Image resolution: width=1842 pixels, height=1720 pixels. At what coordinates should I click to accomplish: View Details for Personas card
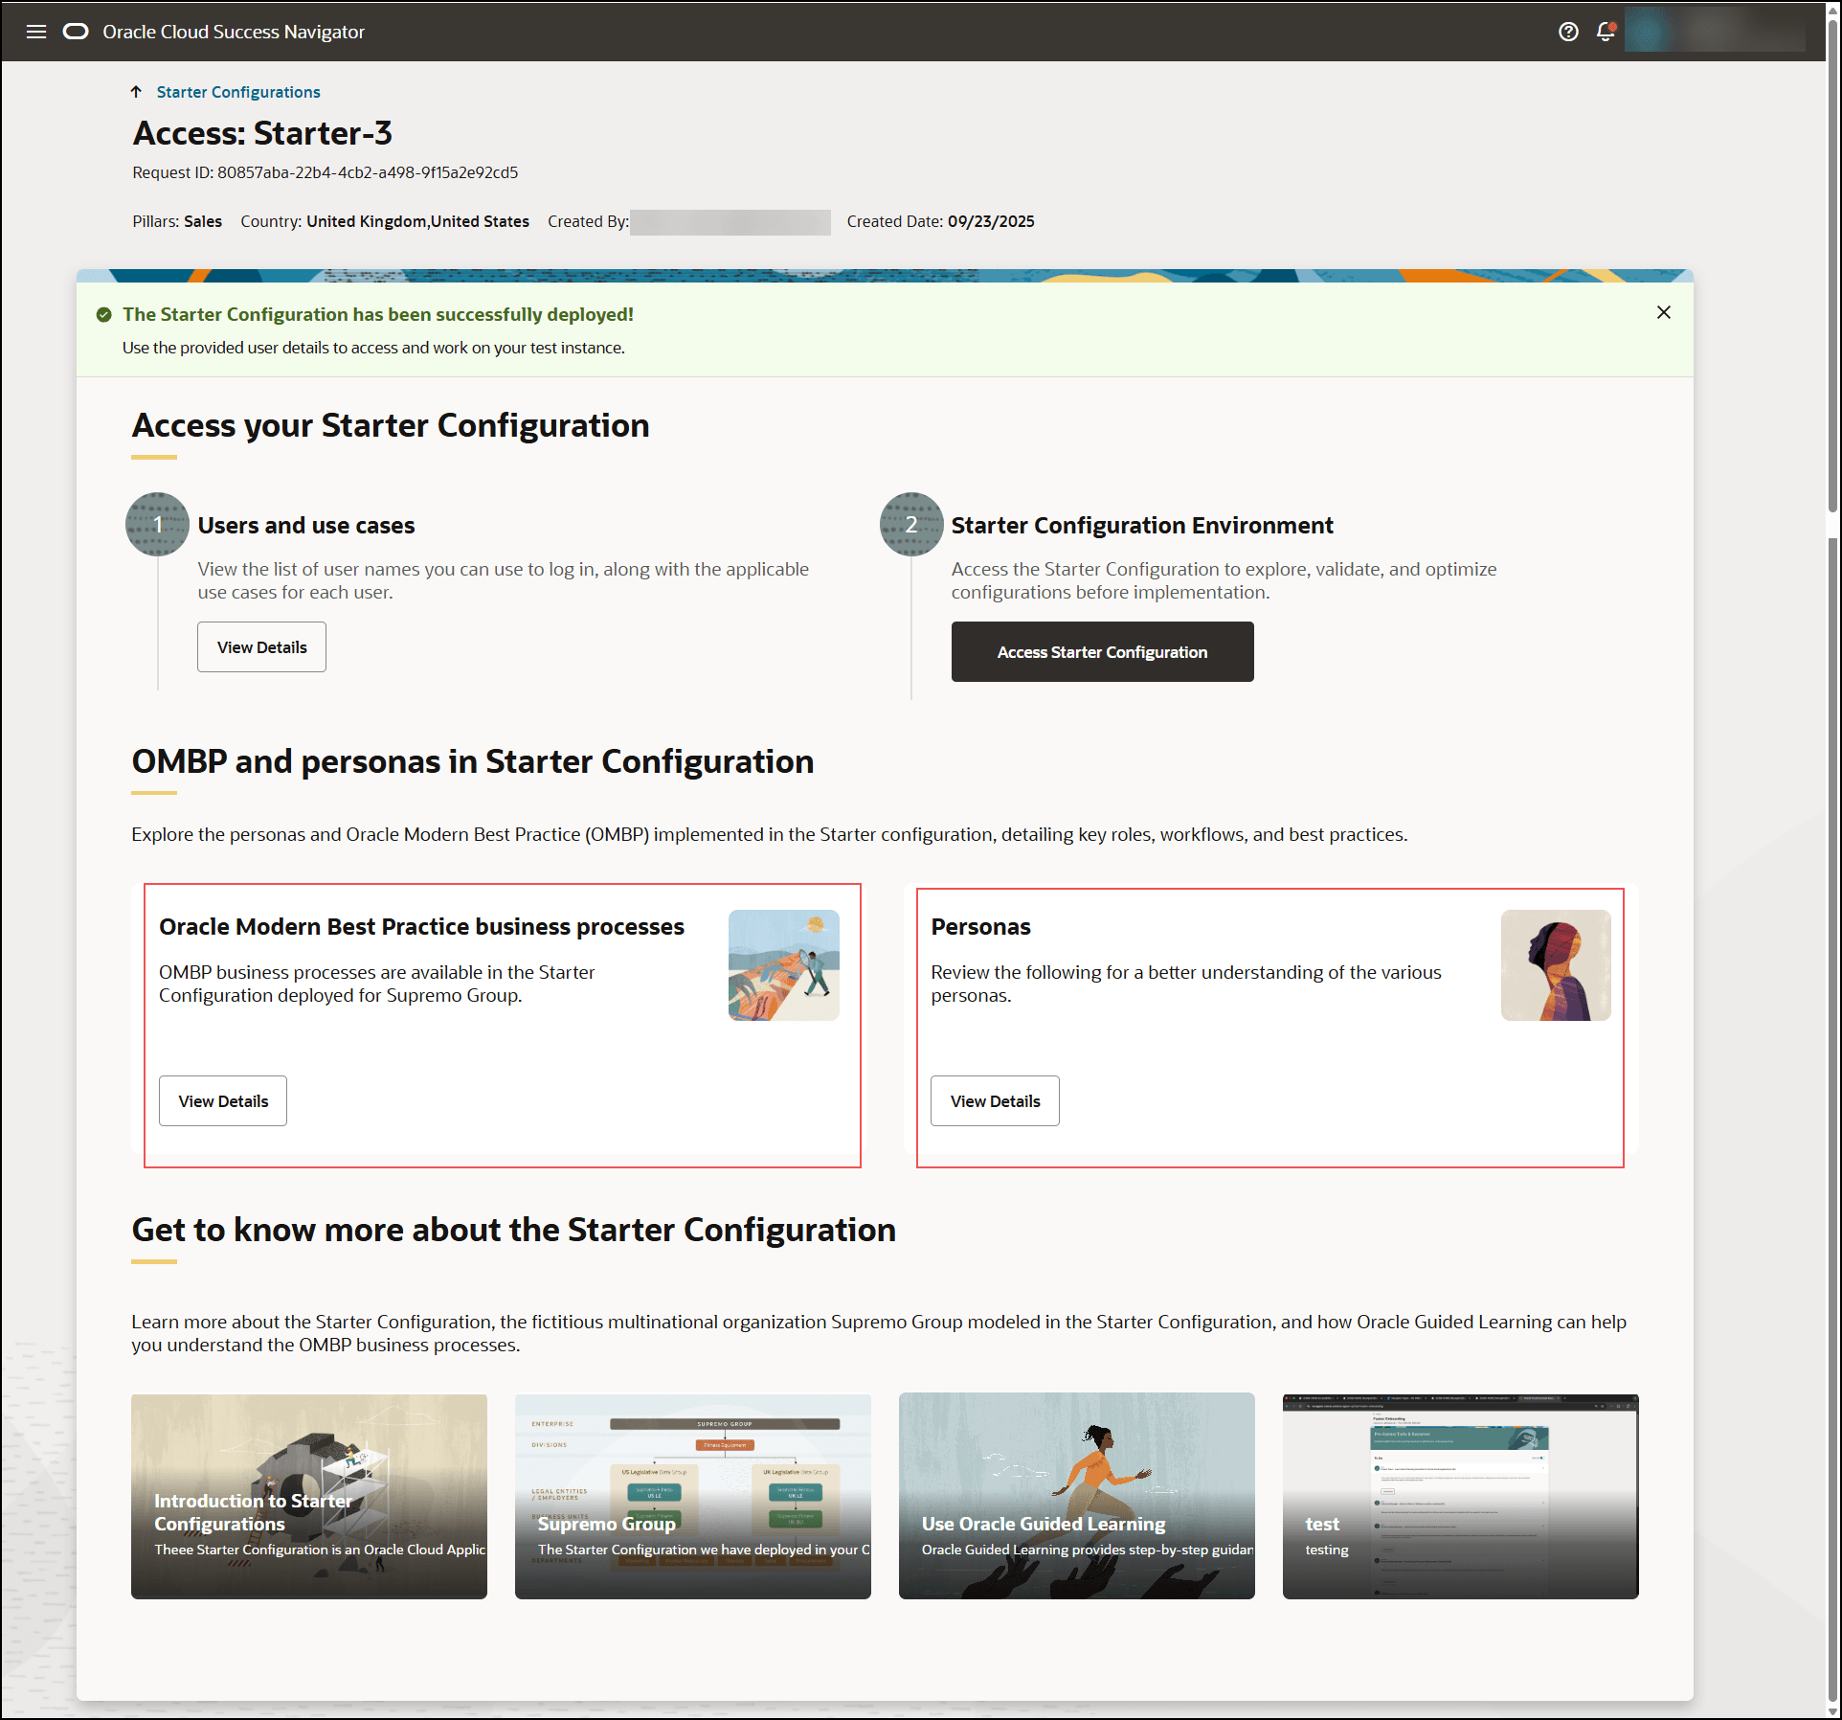(x=995, y=1101)
